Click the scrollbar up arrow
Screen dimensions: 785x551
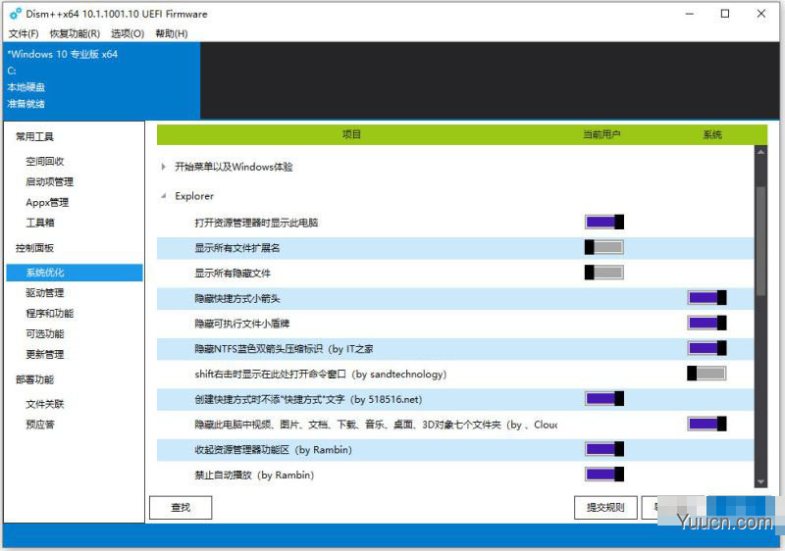pos(761,152)
